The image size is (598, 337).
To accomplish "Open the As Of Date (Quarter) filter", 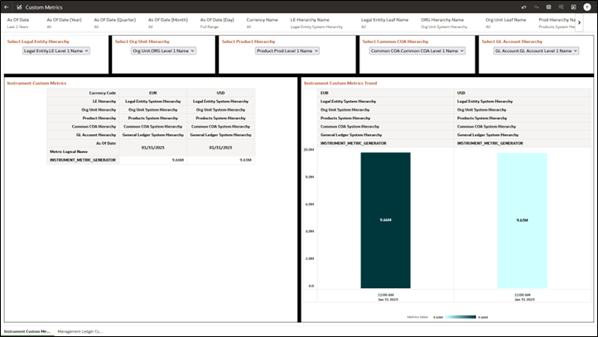I will pos(115,23).
